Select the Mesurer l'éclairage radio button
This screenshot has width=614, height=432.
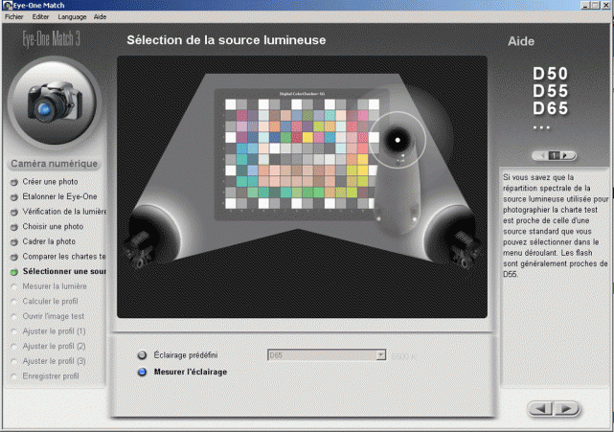[142, 372]
